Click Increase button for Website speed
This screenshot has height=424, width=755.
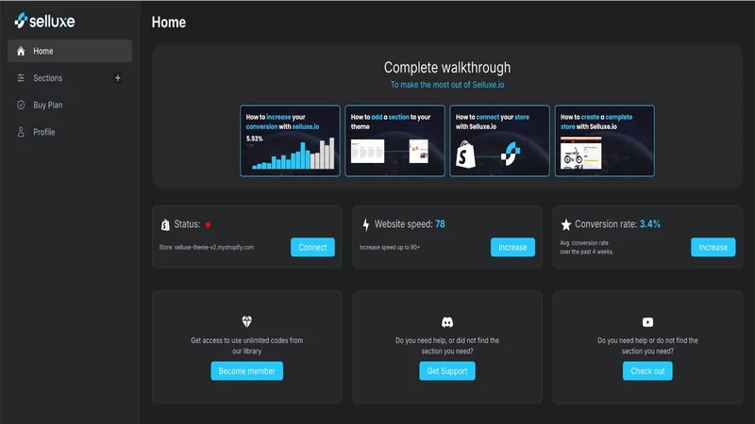(x=512, y=247)
